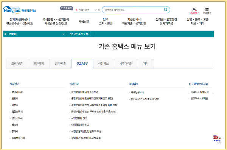
Task: Switch to the 신청/제출 tab
Action: click(x=60, y=63)
